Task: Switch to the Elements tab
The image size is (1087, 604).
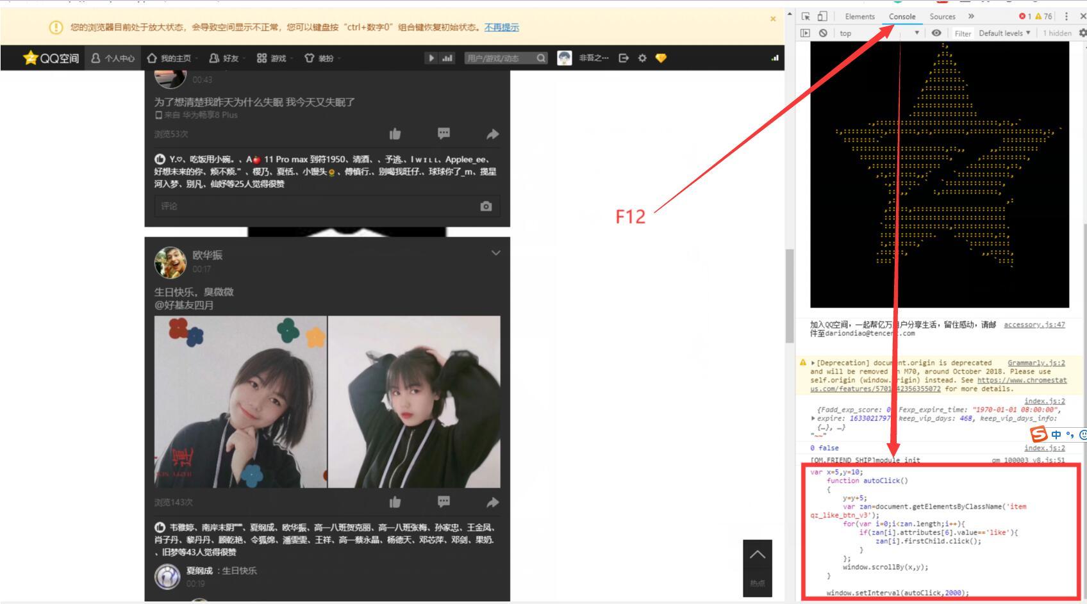Action: click(x=859, y=17)
